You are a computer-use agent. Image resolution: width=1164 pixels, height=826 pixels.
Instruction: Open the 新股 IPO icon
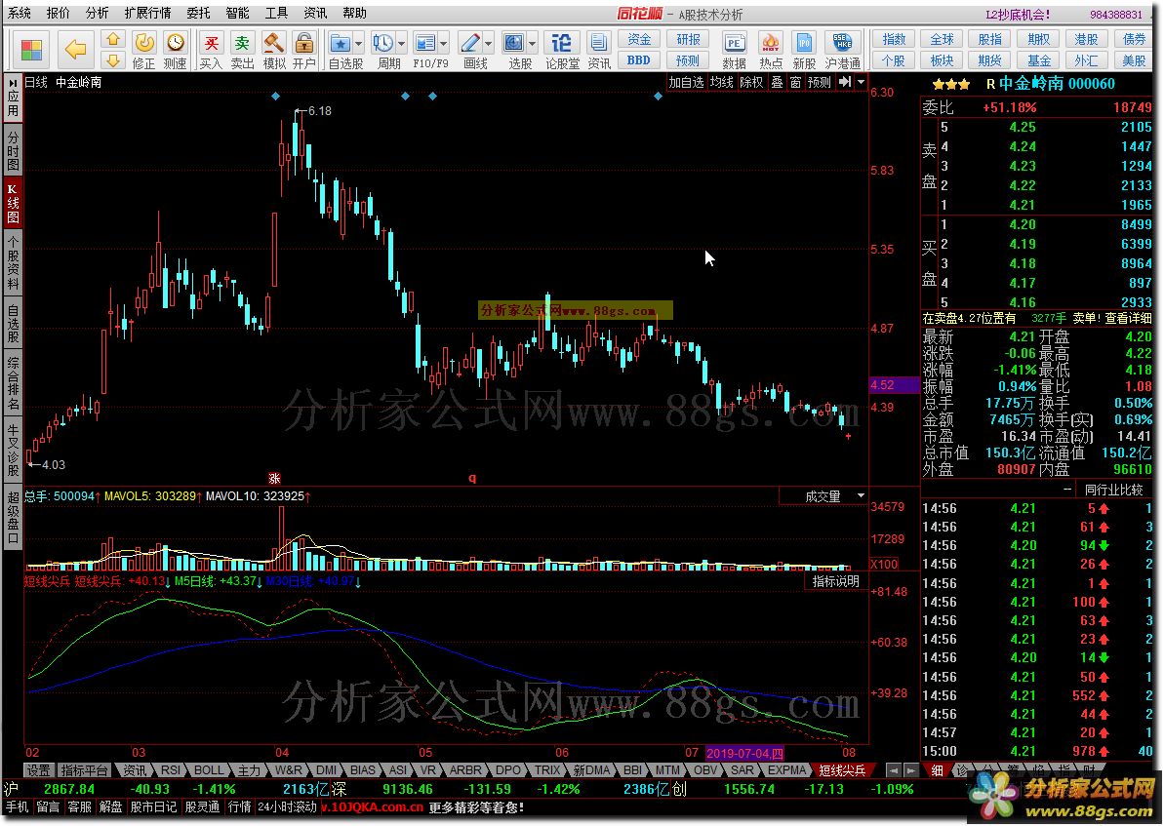pos(804,51)
